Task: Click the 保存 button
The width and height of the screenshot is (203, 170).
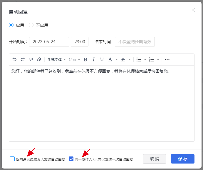Action: pyautogui.click(x=183, y=159)
